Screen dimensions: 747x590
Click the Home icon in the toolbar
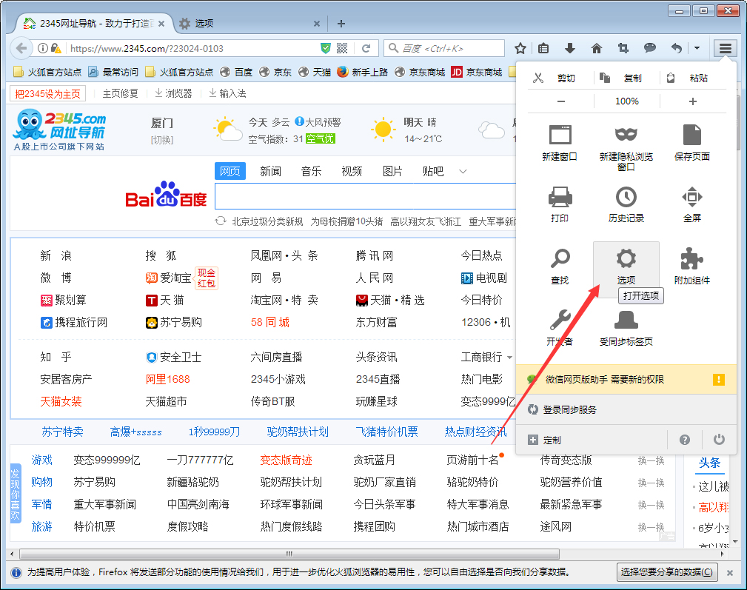(x=597, y=47)
